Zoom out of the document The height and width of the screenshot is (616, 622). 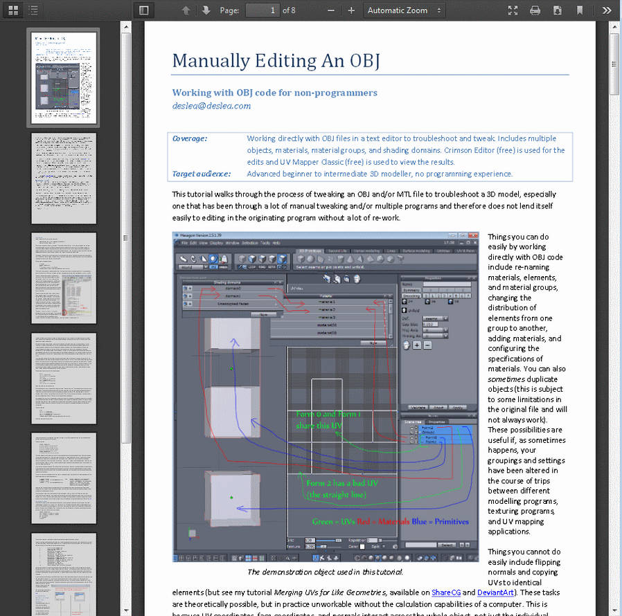pos(330,10)
